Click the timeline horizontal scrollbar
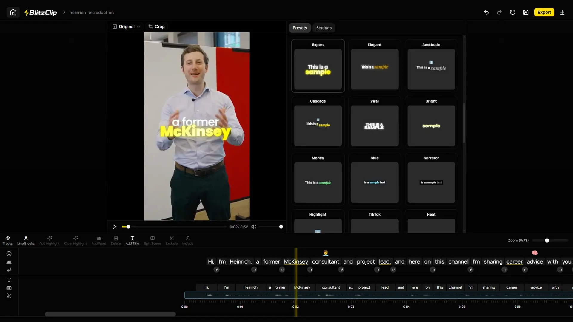Viewport: 573px width, 322px height. [x=110, y=314]
